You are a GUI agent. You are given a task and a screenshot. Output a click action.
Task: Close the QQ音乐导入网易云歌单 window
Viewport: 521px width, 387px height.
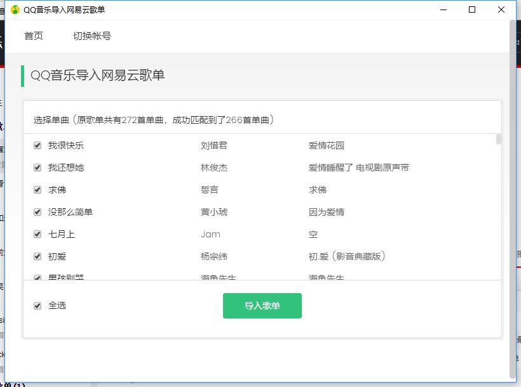(501, 10)
